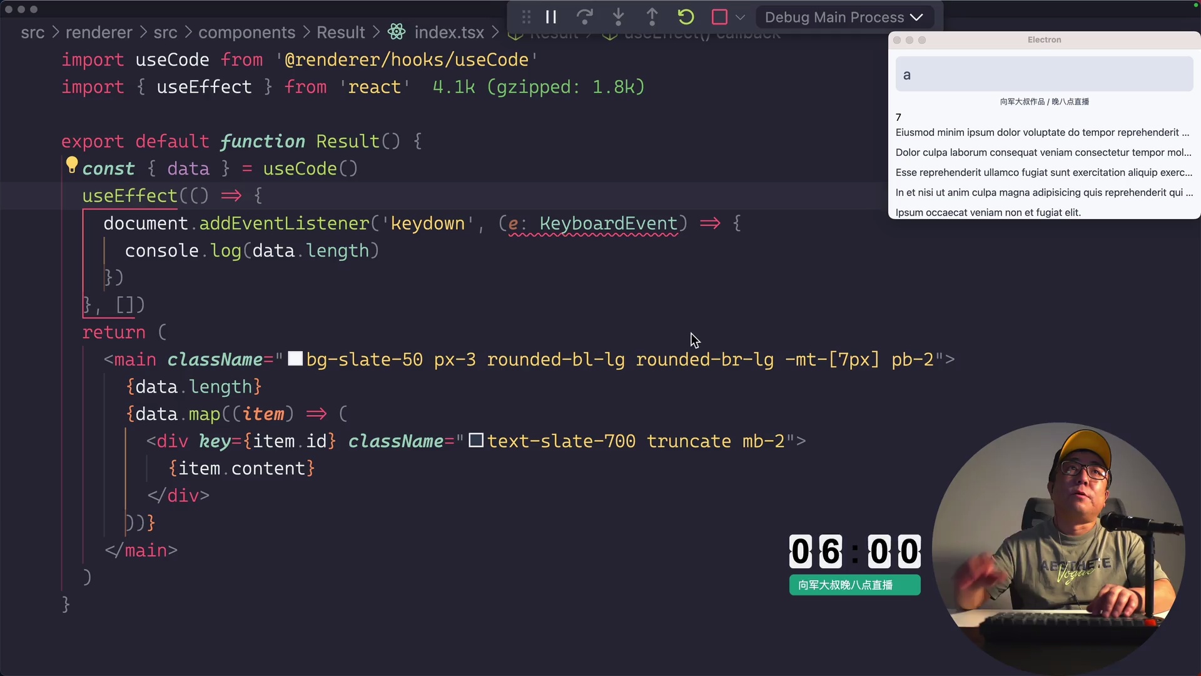1201x676 pixels.
Task: Step into the function call
Action: click(x=618, y=17)
